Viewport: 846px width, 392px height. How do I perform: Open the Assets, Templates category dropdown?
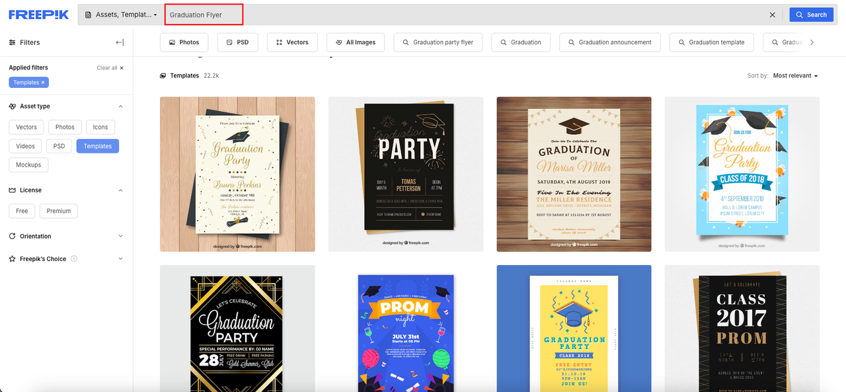[x=121, y=15]
